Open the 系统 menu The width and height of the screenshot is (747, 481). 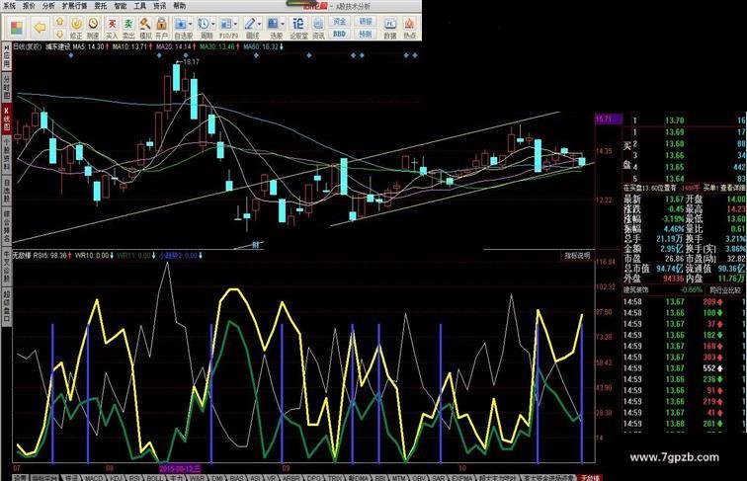click(9, 6)
